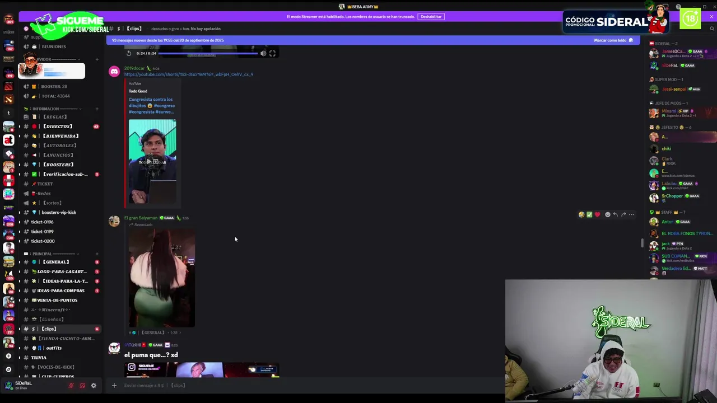The width and height of the screenshot is (717, 403).
Task: Expand the outfits channel arrow
Action: tap(19, 348)
